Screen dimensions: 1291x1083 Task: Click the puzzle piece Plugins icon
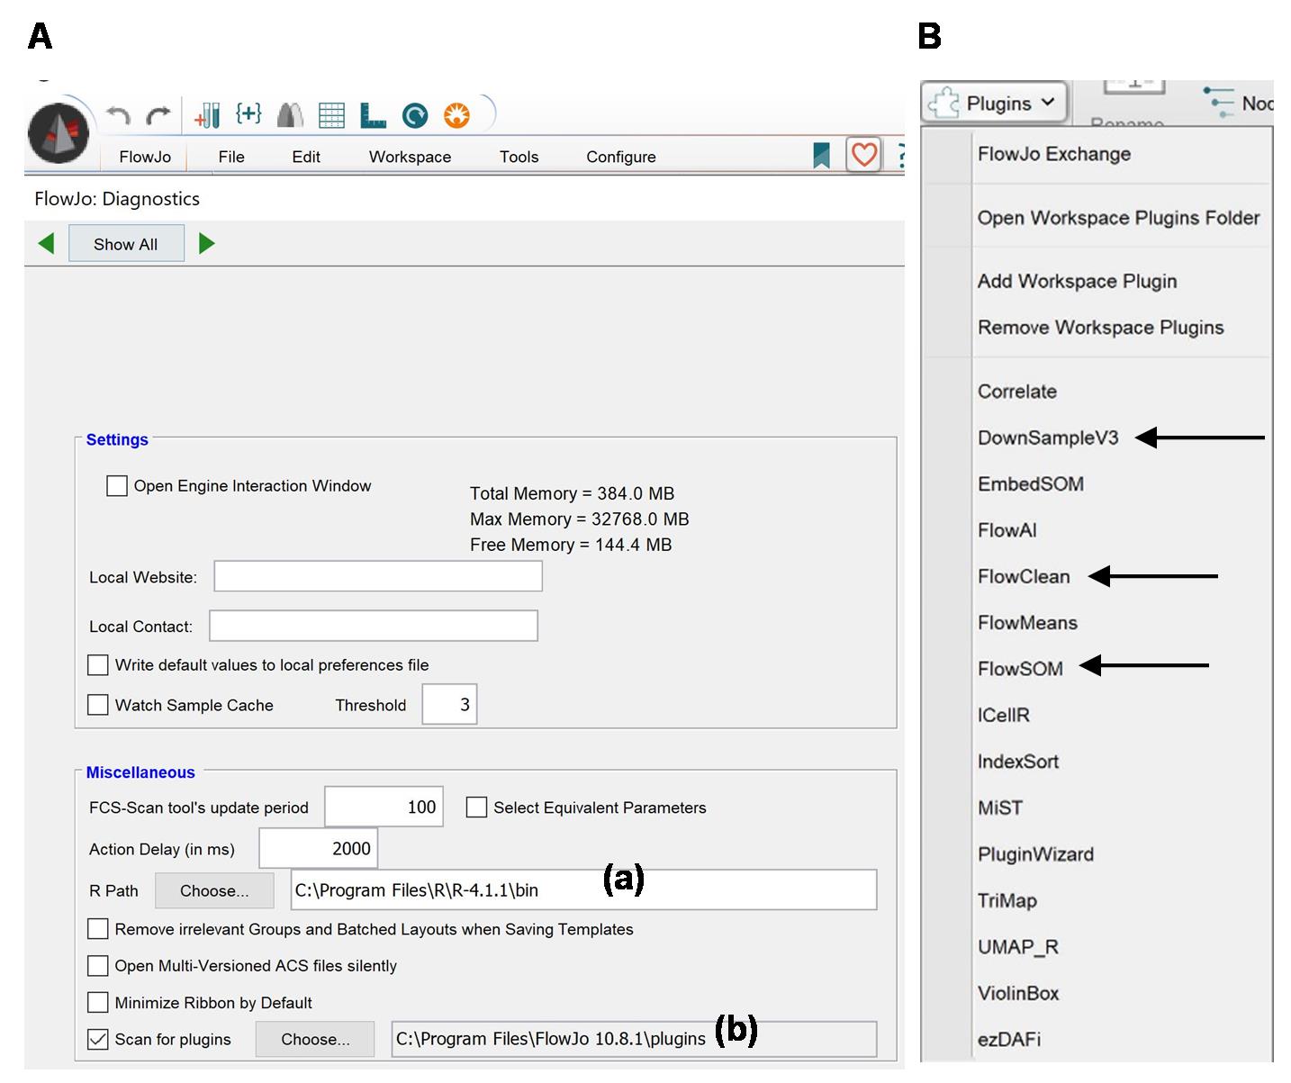[x=943, y=103]
